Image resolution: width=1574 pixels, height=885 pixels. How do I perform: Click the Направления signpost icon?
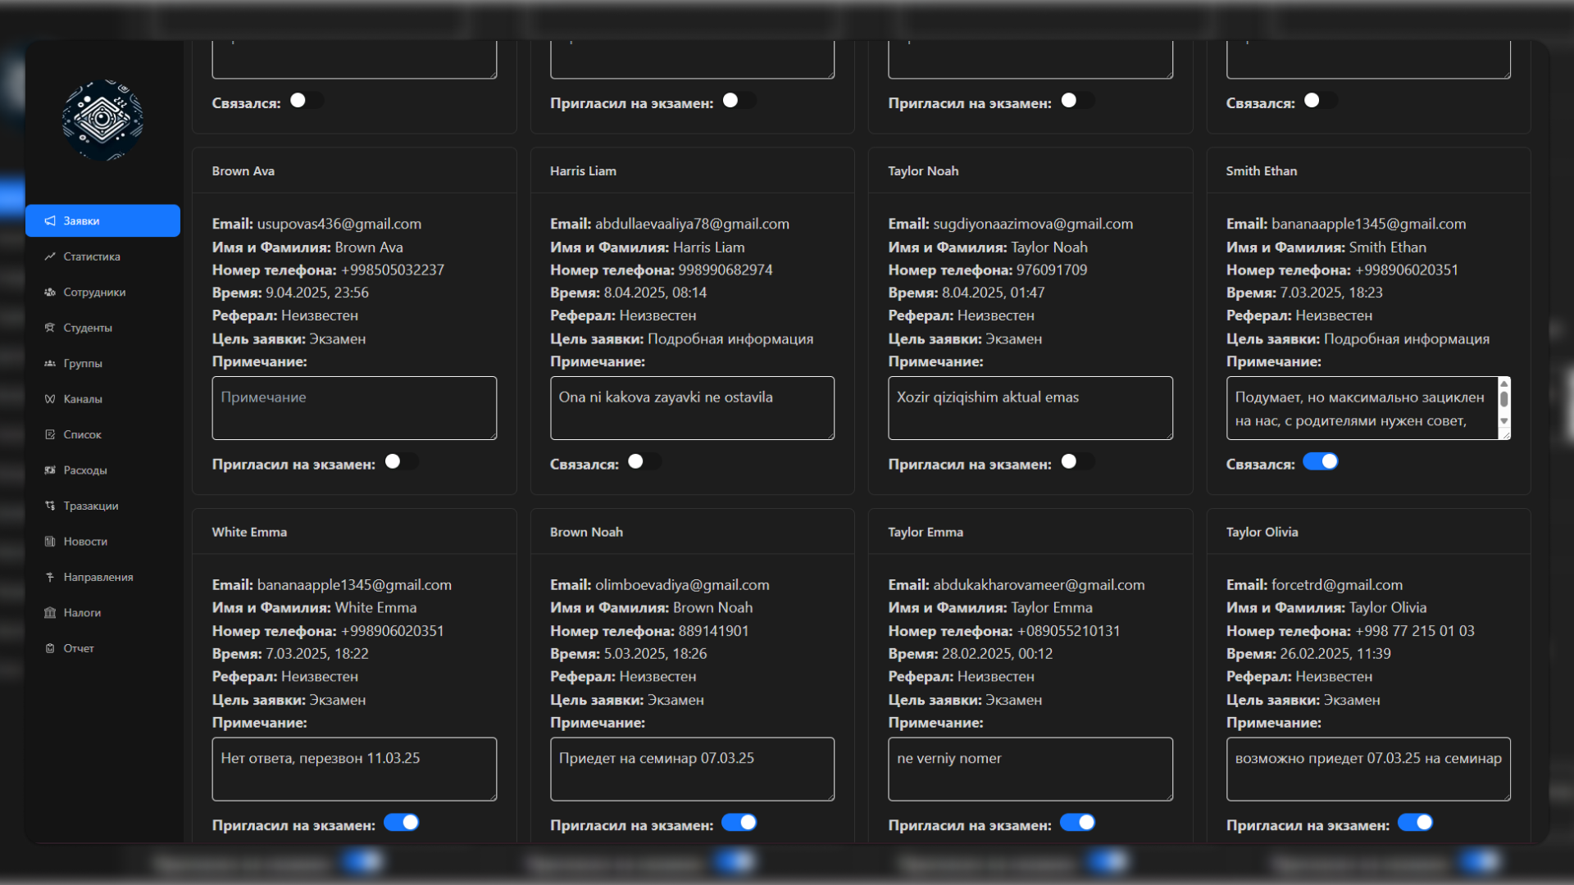[50, 577]
